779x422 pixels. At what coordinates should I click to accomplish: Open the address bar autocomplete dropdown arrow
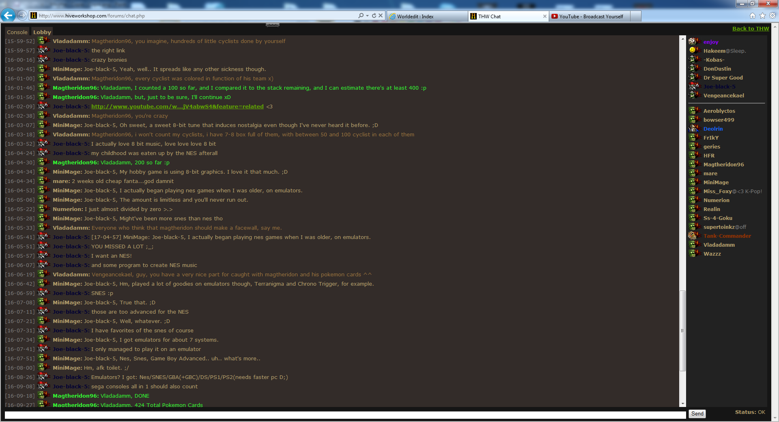click(367, 15)
